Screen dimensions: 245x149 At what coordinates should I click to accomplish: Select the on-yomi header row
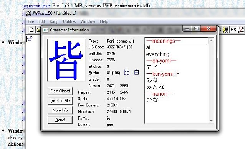point(161,61)
